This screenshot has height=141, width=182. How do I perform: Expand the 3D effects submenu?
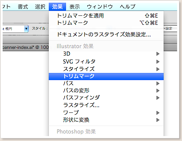tap(106, 54)
